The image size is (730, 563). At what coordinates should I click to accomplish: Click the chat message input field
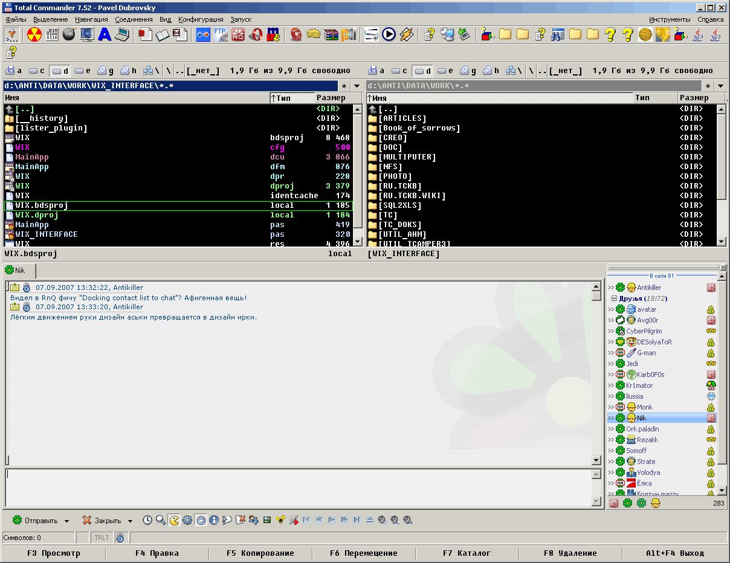[298, 488]
